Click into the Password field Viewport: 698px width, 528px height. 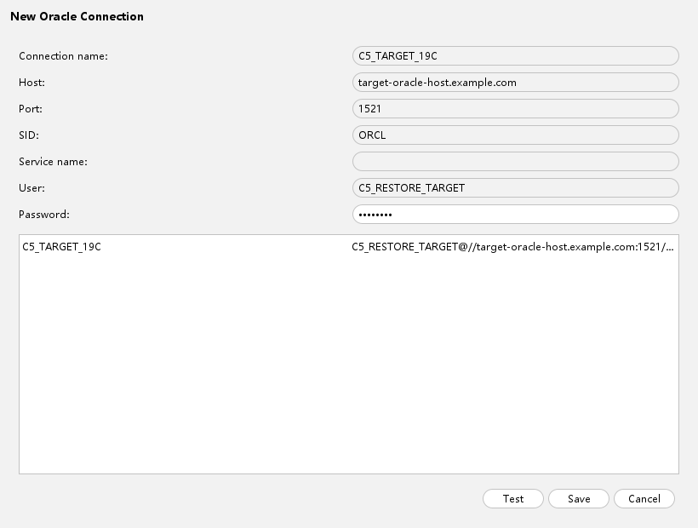pos(516,214)
